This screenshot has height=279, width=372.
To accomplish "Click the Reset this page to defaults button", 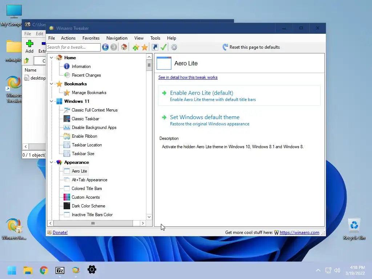I will [251, 47].
